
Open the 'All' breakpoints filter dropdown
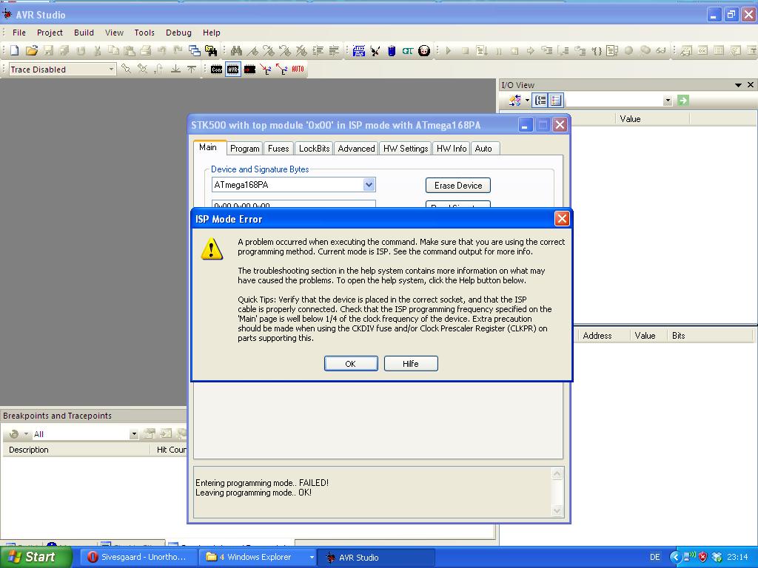(134, 434)
